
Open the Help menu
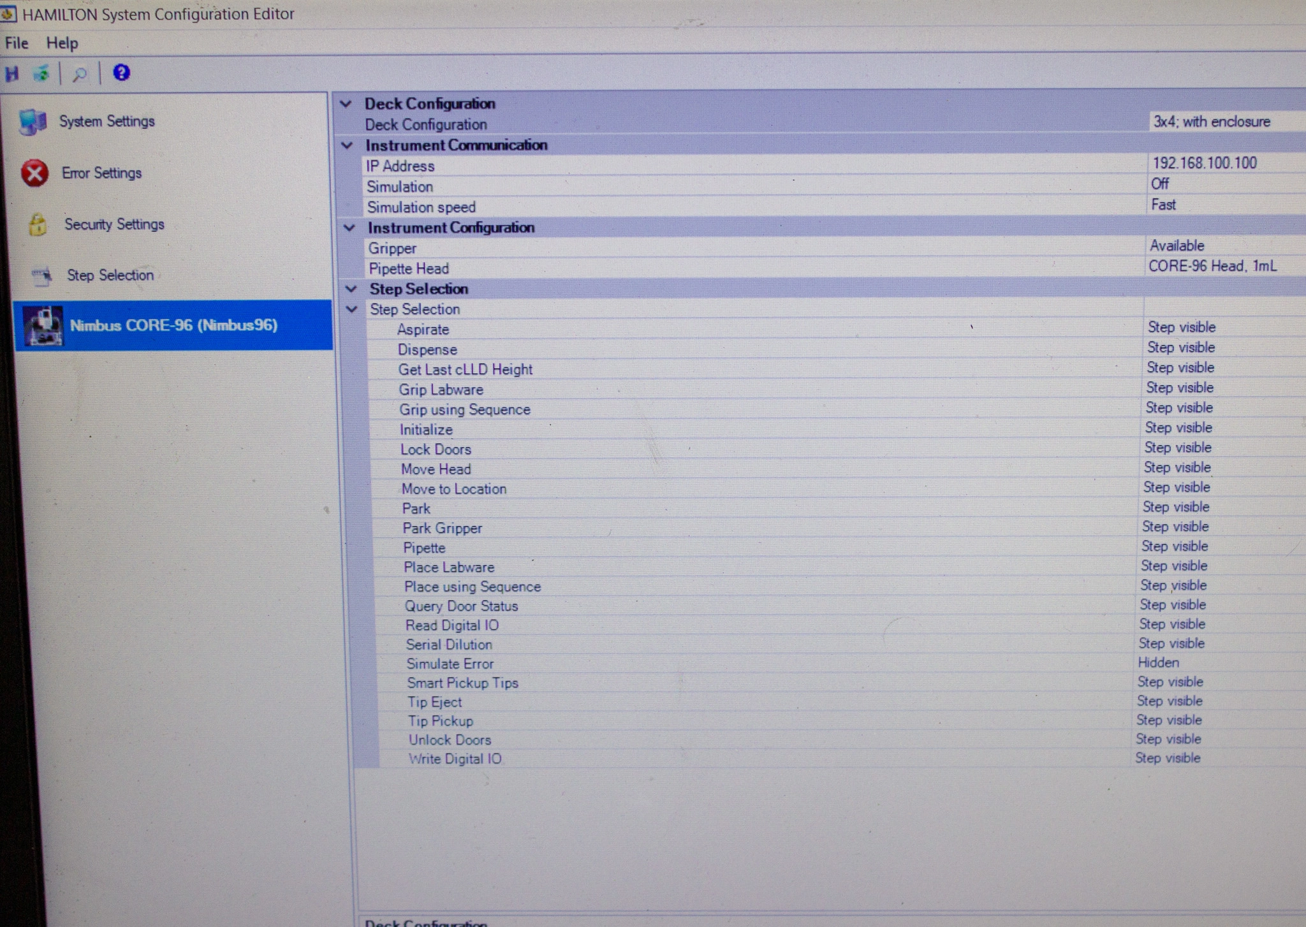(x=62, y=43)
